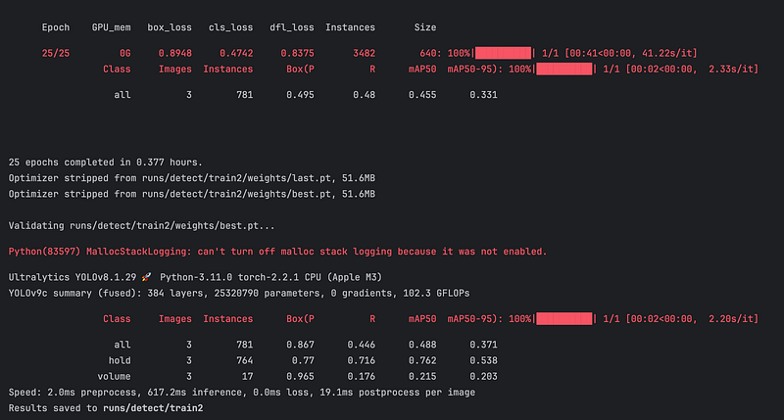The height and width of the screenshot is (420, 784).
Task: Select the 'box_loss' column header
Action: [x=170, y=27]
